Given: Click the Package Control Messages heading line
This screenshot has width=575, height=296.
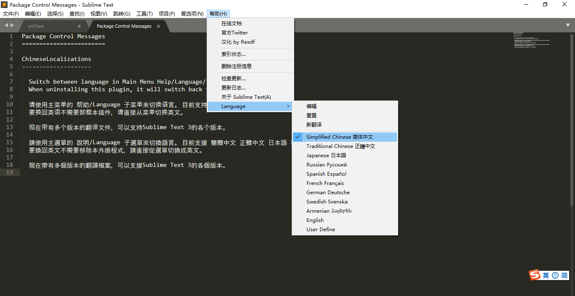Looking at the screenshot, I should pos(64,36).
